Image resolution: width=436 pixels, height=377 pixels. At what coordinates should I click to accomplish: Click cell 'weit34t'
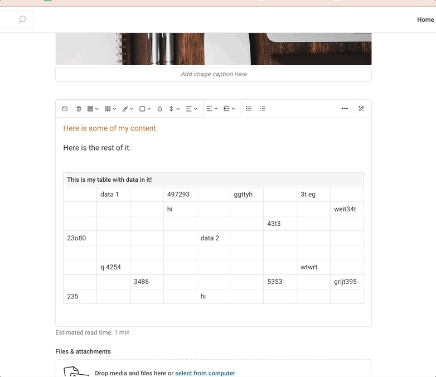pyautogui.click(x=347, y=209)
